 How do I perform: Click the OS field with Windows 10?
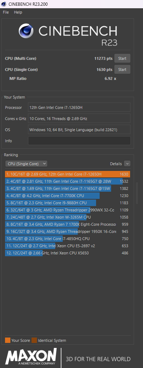coord(79,130)
